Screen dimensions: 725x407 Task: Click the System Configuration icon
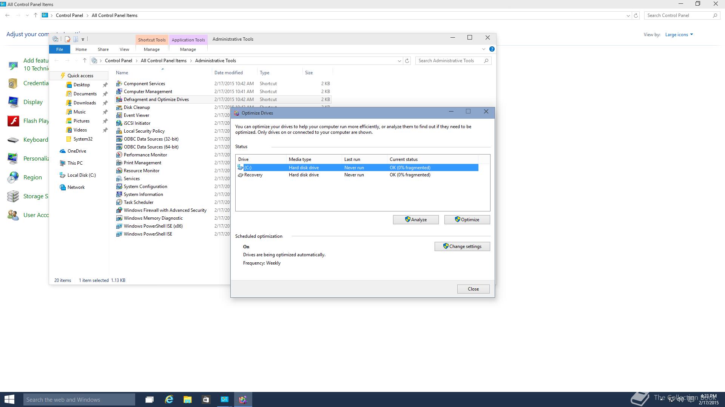coord(119,187)
